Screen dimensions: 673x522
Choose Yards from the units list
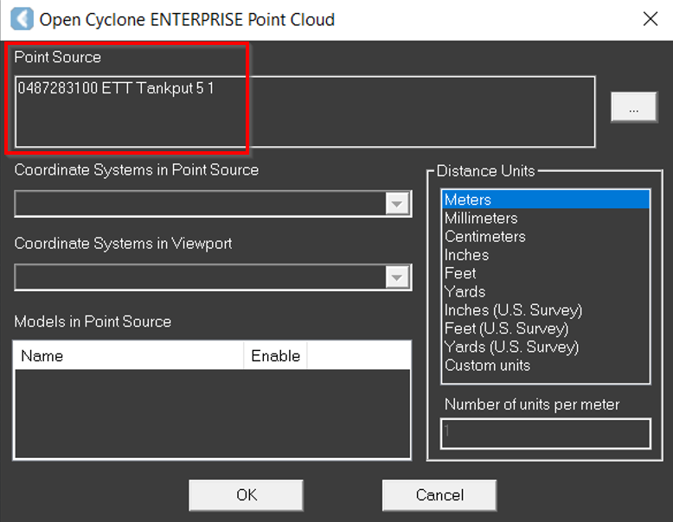click(465, 292)
